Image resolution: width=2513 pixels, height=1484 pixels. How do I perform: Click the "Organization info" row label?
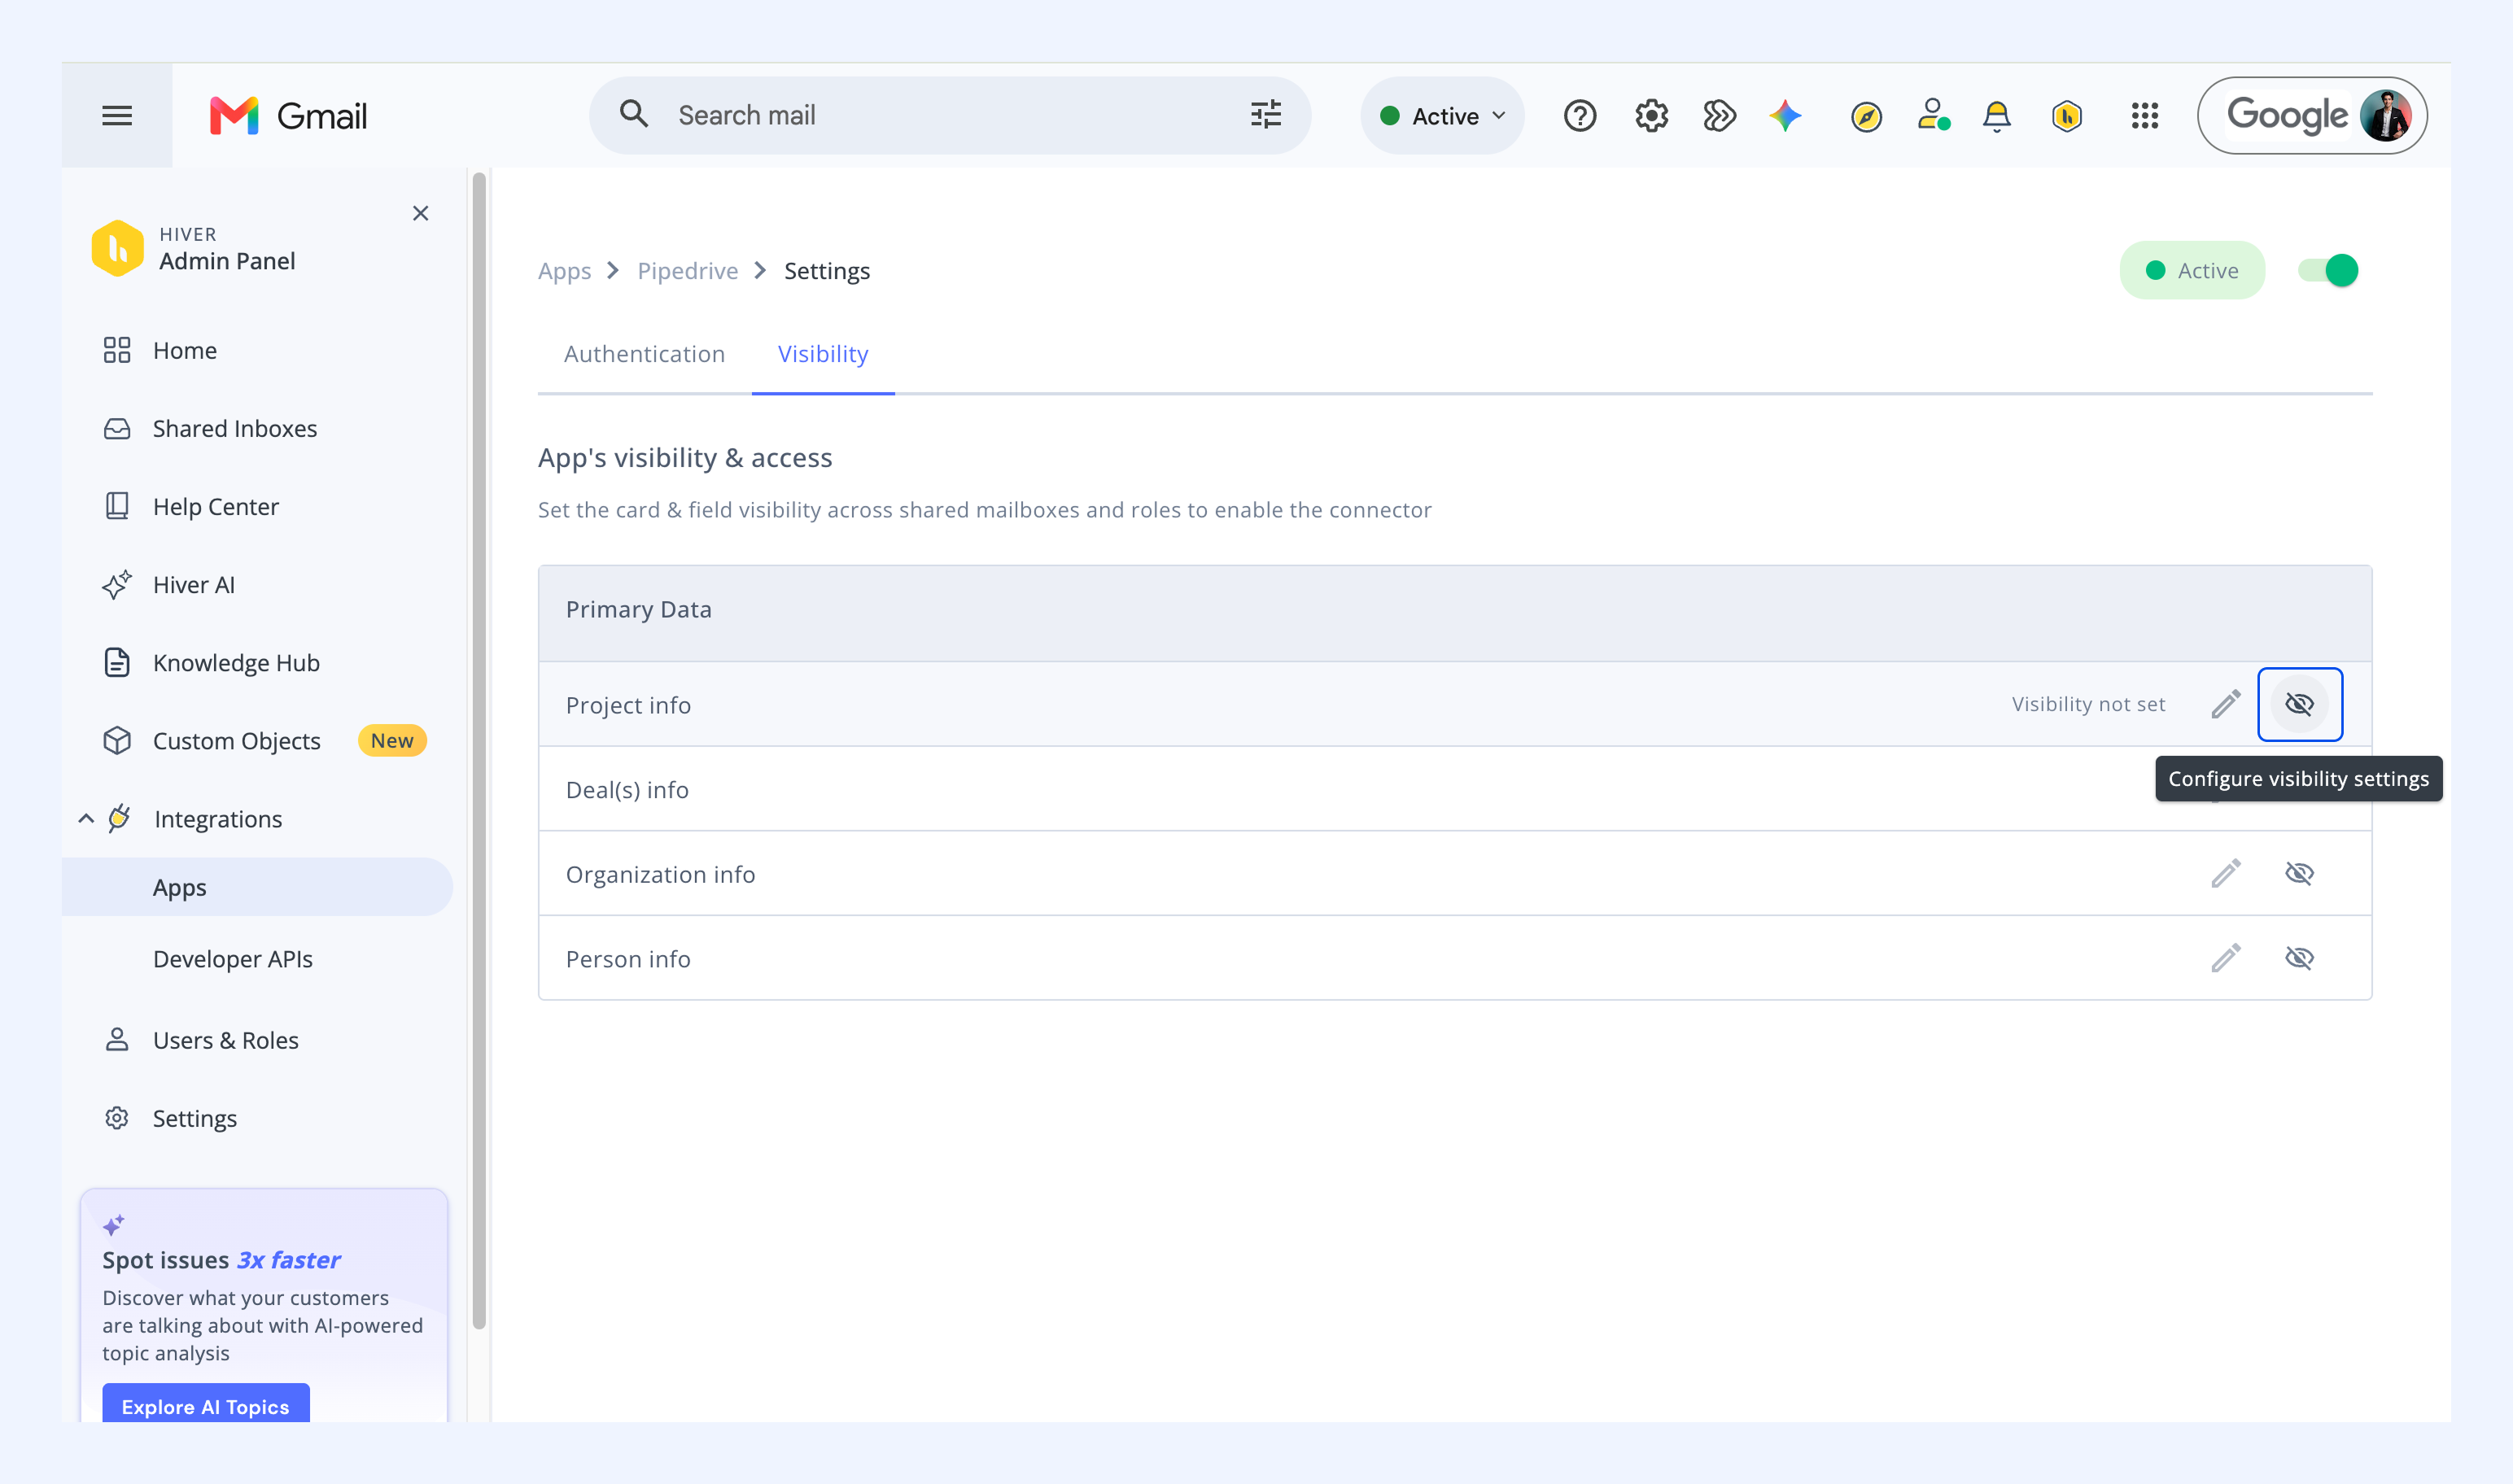click(660, 874)
